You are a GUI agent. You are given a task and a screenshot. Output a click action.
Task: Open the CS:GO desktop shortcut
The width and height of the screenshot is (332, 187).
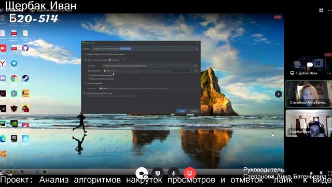25,94
